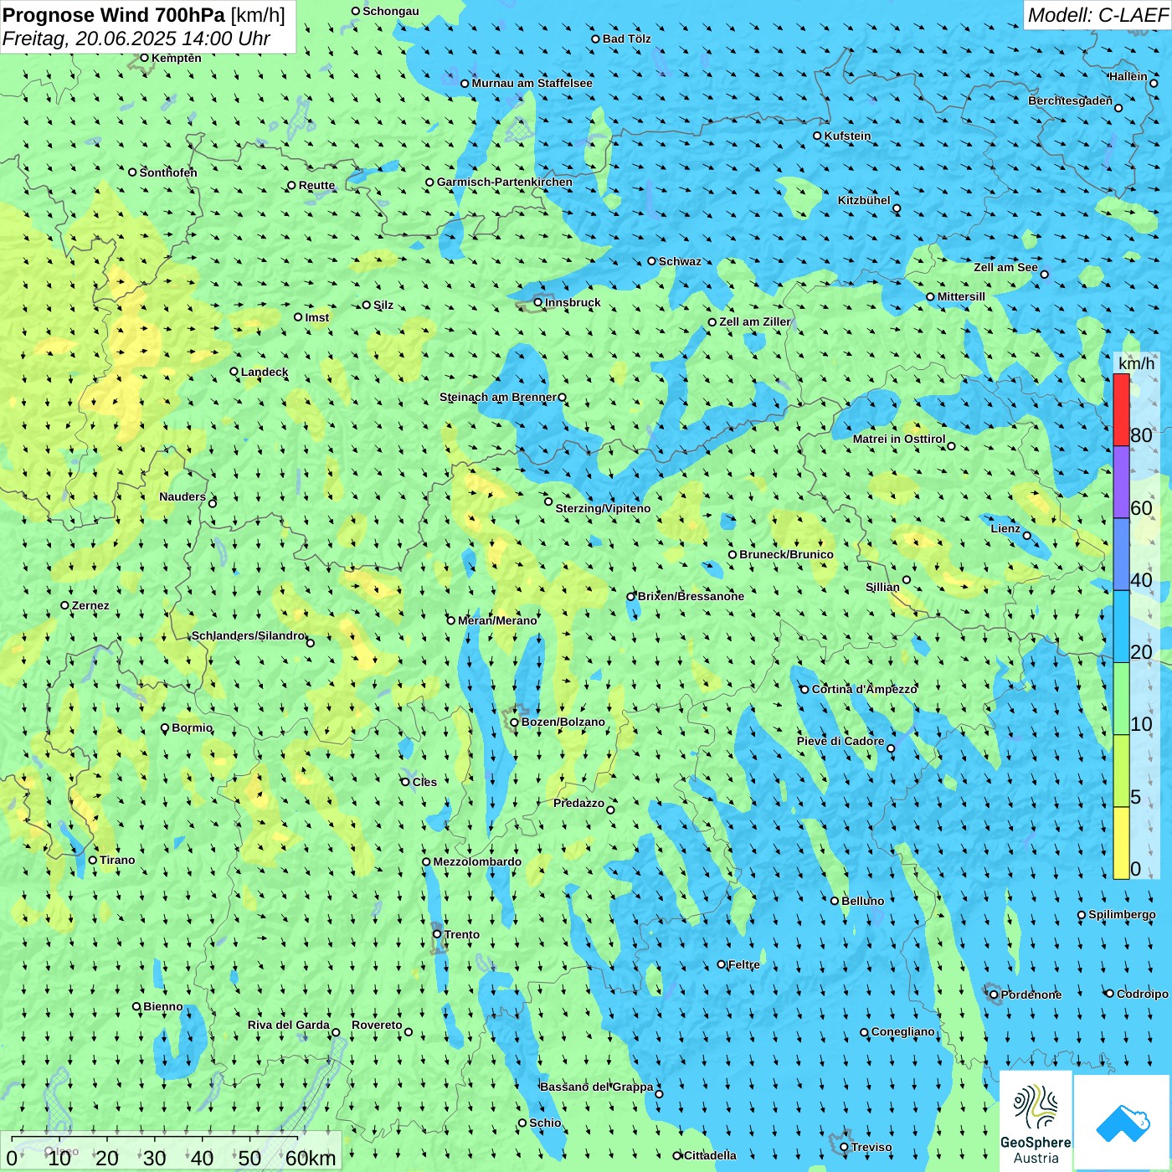Click the 'Sillian' label

click(883, 587)
